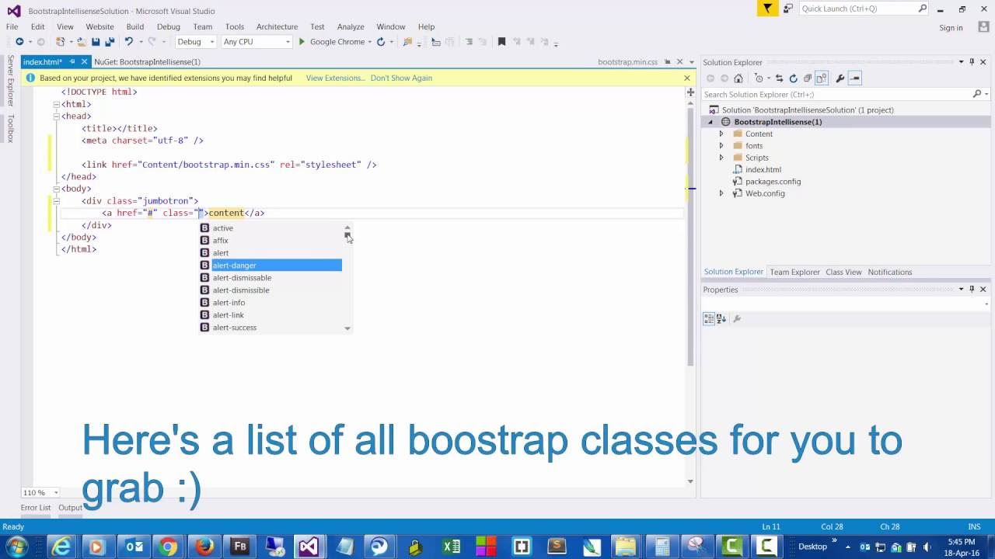
Task: Toggle pin on index.html tab
Action: point(72,61)
